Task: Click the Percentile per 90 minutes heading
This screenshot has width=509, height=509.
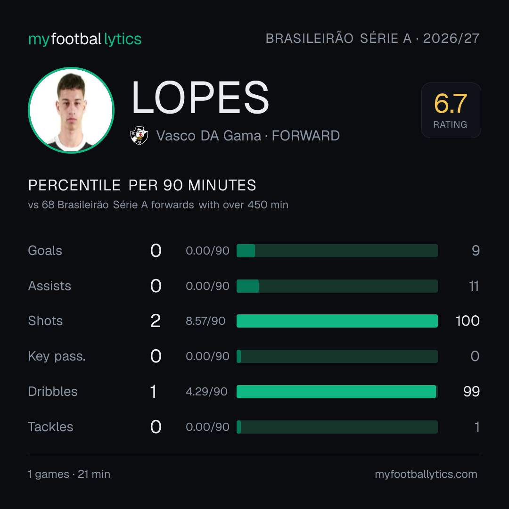Action: click(142, 185)
